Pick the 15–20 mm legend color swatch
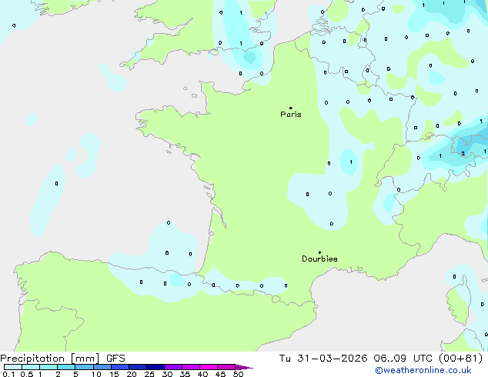Screen dimensions: 488x377 [120, 367]
